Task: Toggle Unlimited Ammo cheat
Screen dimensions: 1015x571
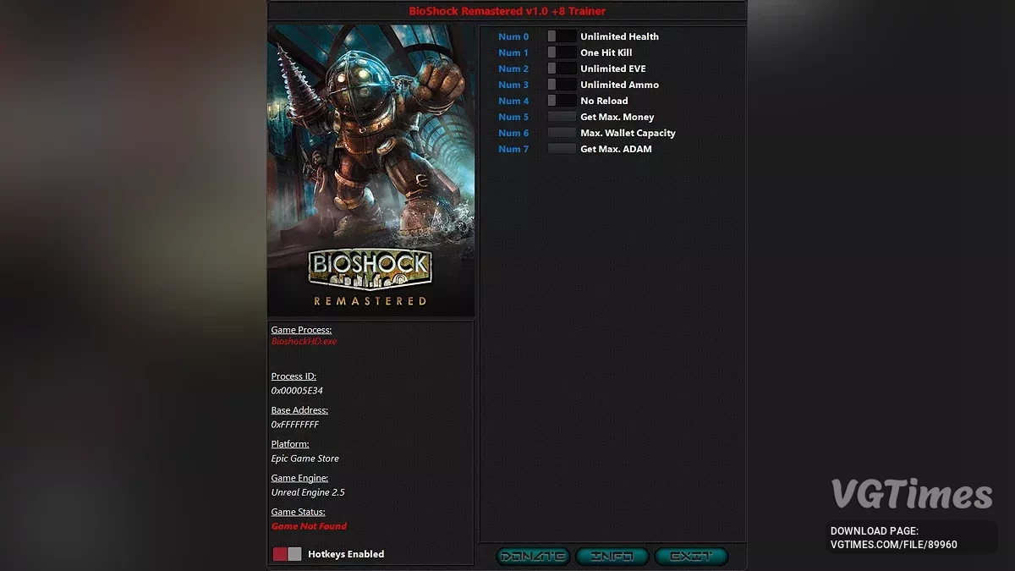Action: coord(562,85)
